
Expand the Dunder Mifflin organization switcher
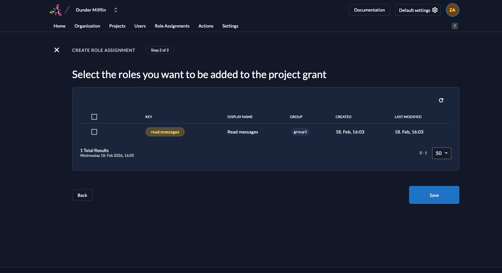116,10
